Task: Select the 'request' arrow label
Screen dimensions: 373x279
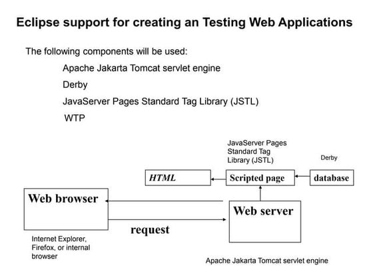Action: (x=150, y=230)
